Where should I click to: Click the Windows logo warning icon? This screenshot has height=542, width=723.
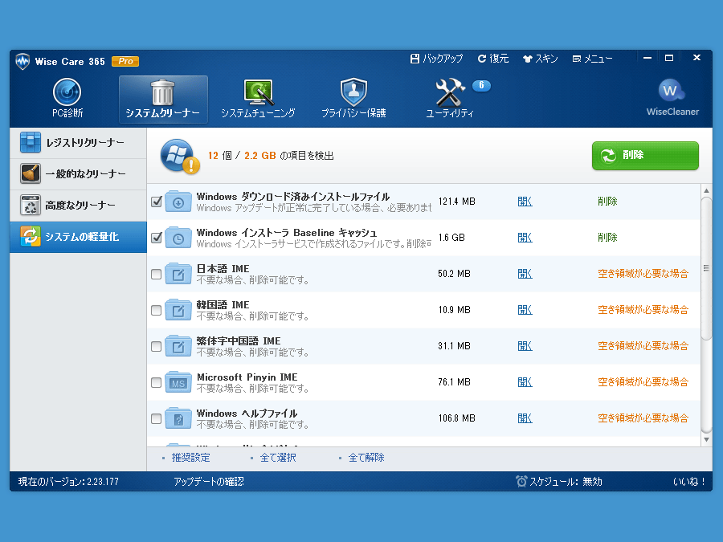coord(179,156)
